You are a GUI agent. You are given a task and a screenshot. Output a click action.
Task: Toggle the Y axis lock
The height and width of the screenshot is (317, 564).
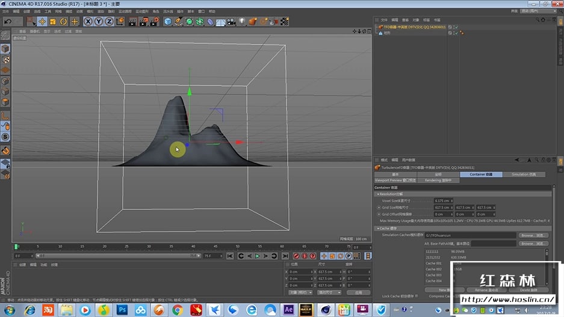tap(99, 22)
